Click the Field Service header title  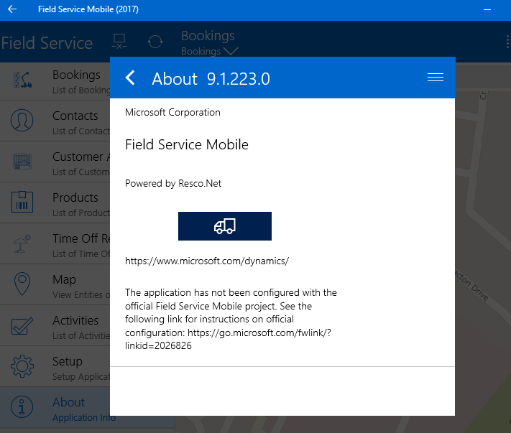coord(47,43)
